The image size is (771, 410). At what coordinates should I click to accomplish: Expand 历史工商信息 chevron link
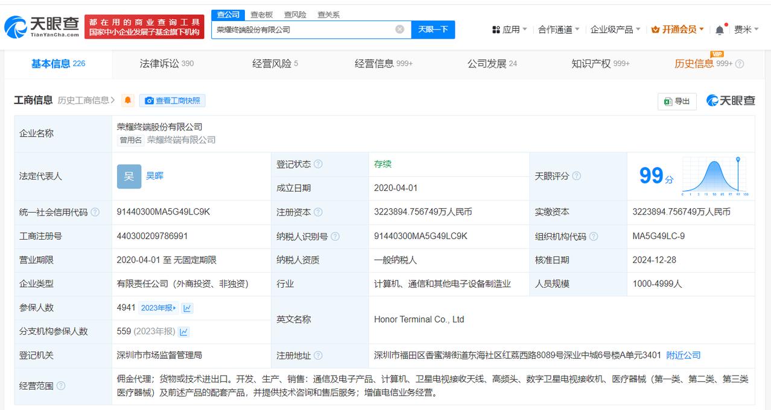[86, 101]
